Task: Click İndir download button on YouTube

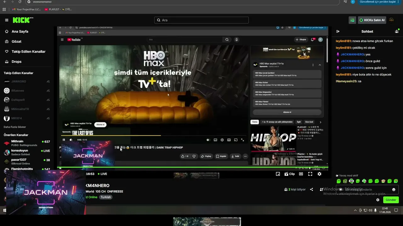Action: point(235,156)
